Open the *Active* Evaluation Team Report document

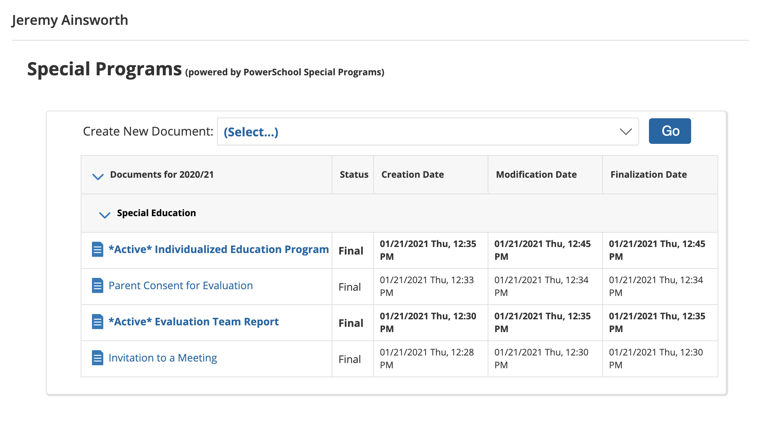tap(194, 322)
